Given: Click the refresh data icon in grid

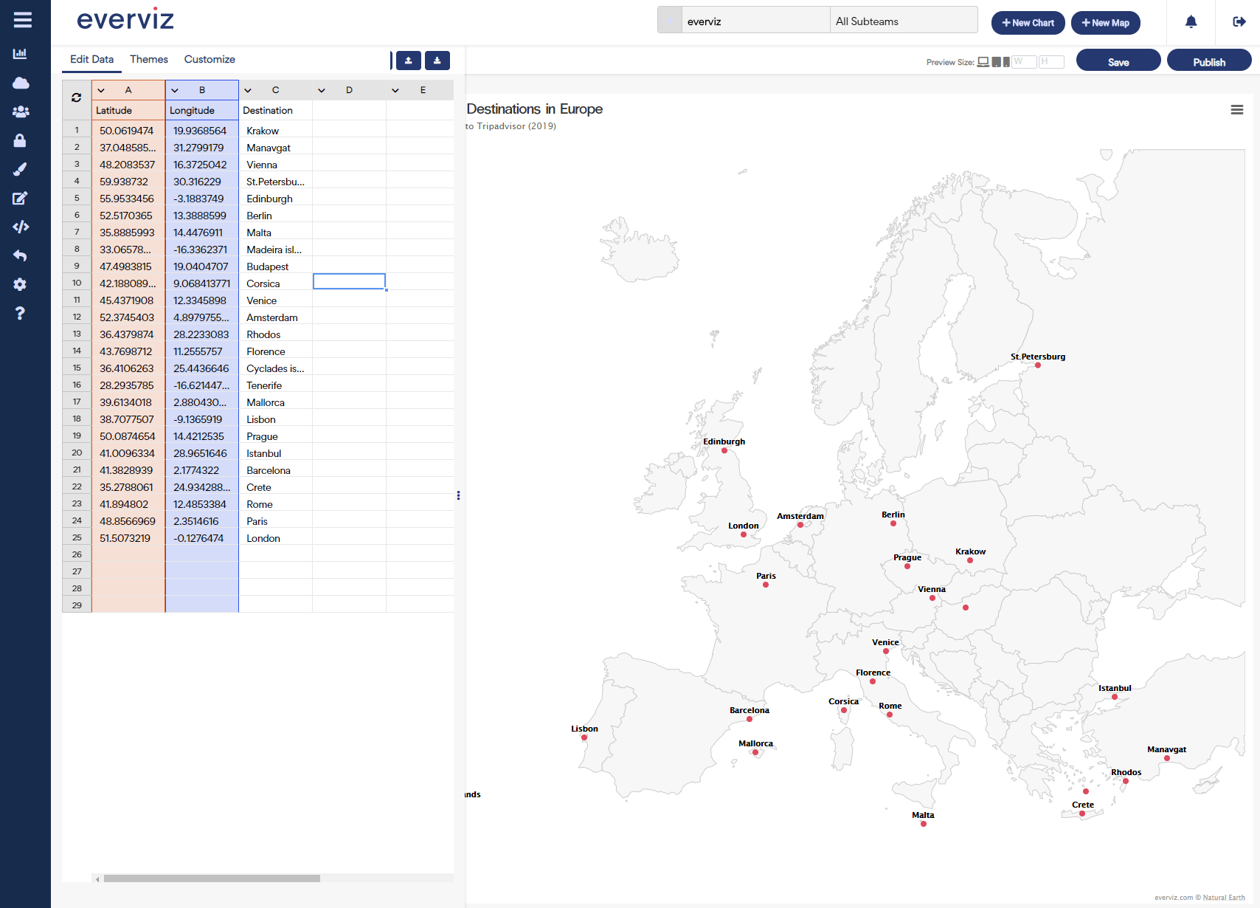Looking at the screenshot, I should 76,97.
